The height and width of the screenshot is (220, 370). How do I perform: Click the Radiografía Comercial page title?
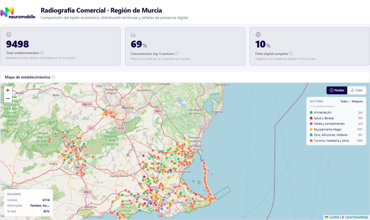click(x=101, y=10)
